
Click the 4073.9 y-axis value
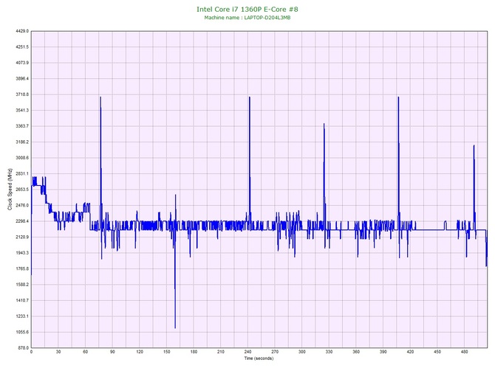pos(22,63)
